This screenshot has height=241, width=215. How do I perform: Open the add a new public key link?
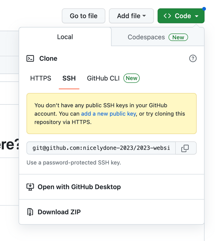pyautogui.click(x=108, y=114)
